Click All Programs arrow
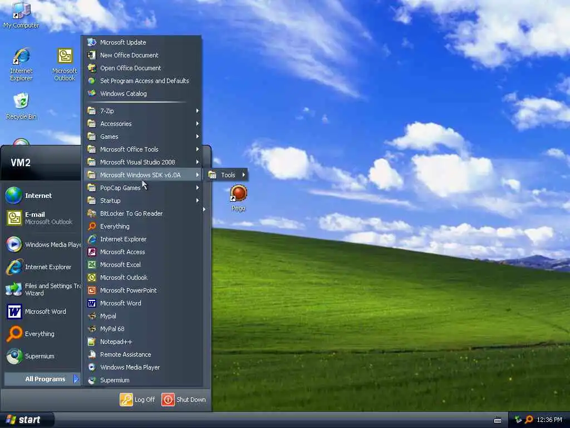The height and width of the screenshot is (428, 570). pyautogui.click(x=76, y=379)
